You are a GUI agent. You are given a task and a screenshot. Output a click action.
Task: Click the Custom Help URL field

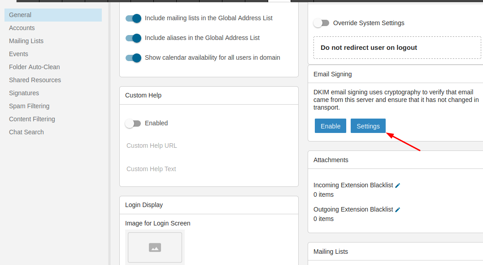coord(209,146)
